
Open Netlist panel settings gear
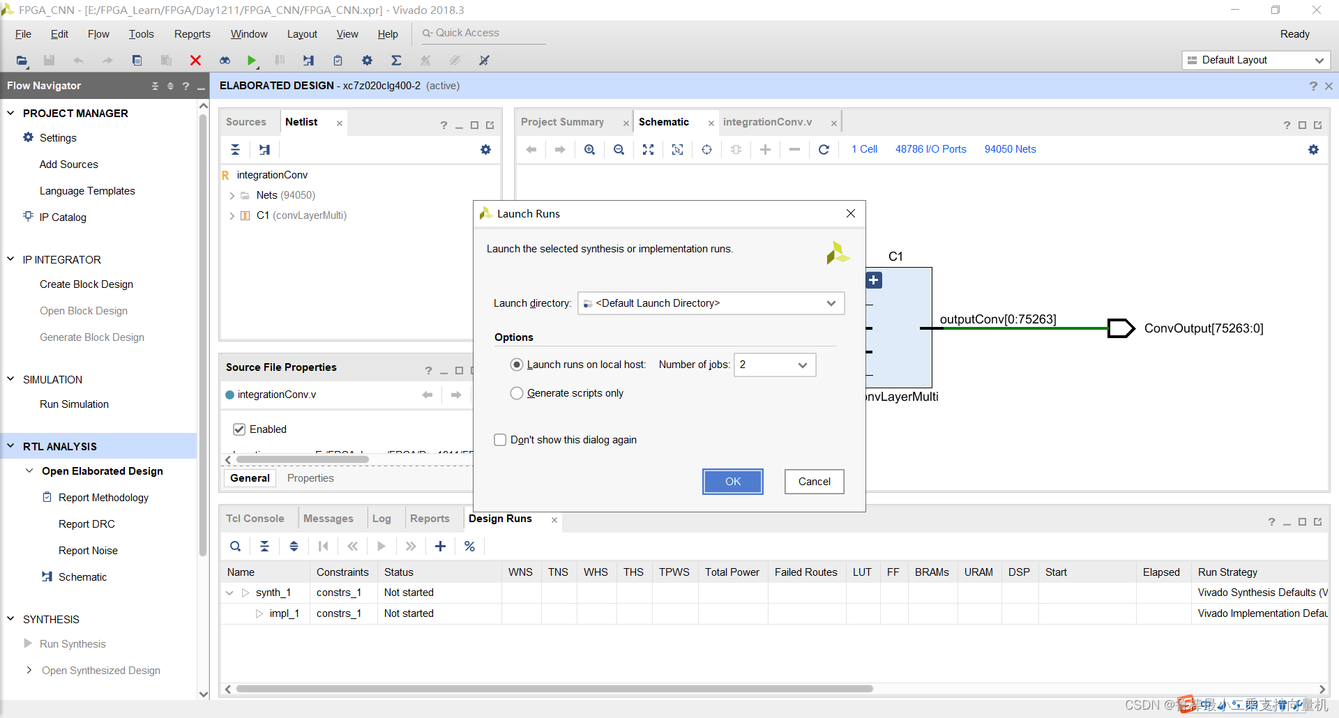point(485,149)
